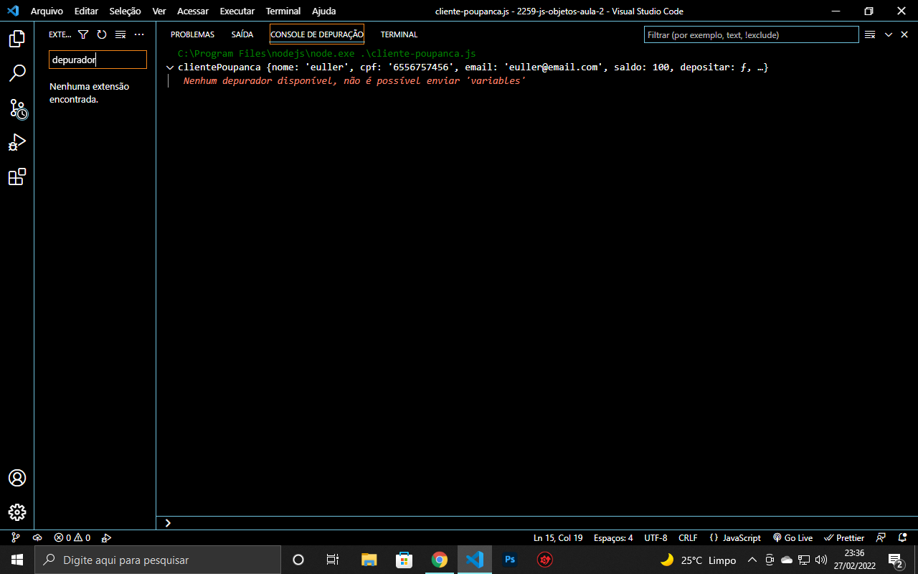
Task: Open the red circular app in taskbar
Action: [x=545, y=560]
